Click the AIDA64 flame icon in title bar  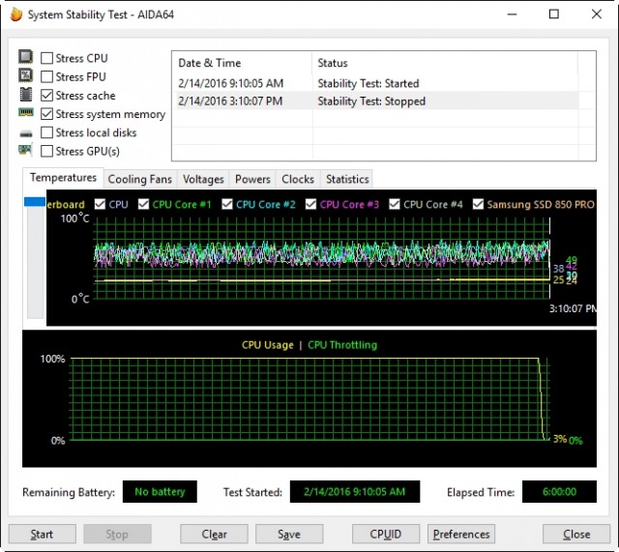[15, 15]
